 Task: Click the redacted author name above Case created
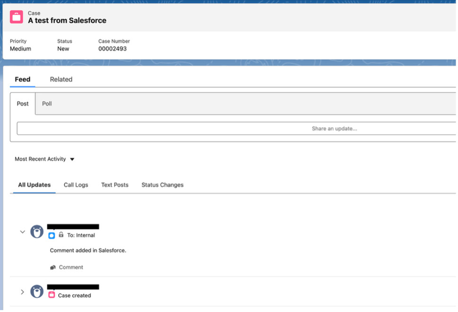tap(73, 287)
